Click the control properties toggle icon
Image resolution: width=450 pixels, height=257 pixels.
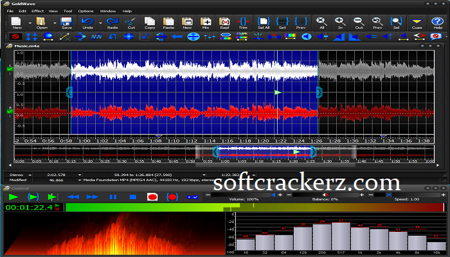tap(192, 197)
